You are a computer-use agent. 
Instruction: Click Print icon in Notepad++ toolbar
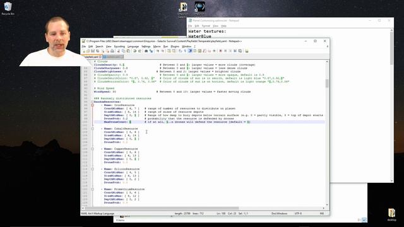point(112,51)
